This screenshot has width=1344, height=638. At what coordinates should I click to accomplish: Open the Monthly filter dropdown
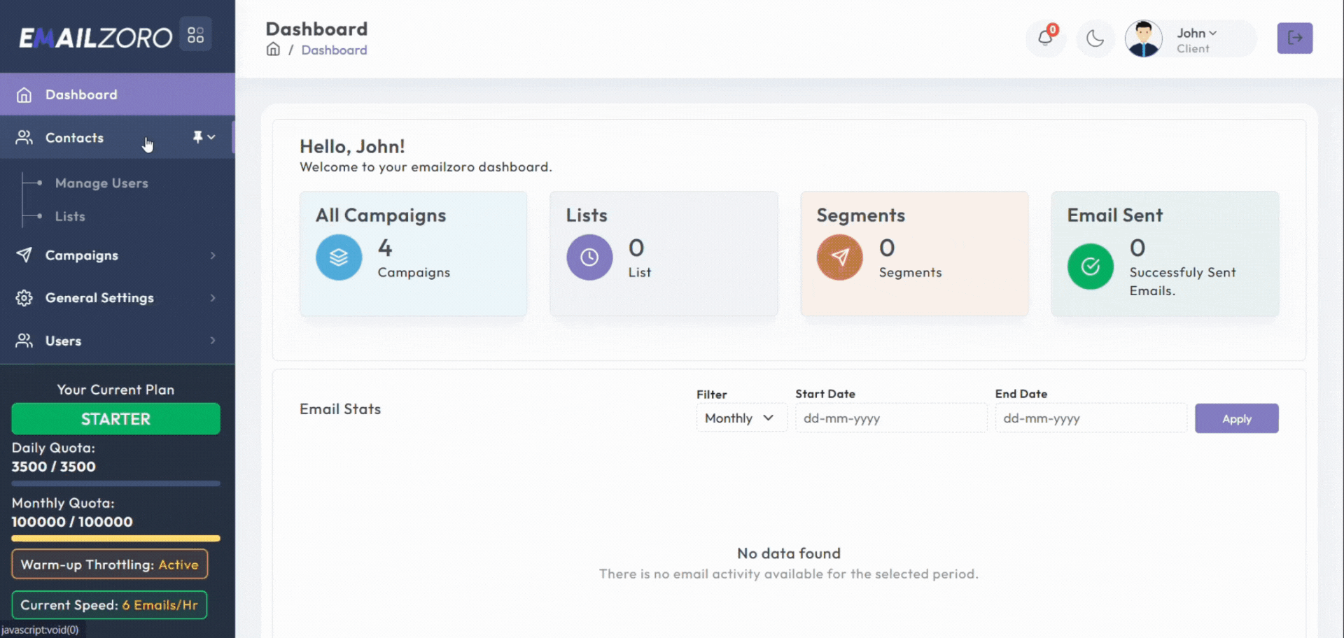[741, 418]
